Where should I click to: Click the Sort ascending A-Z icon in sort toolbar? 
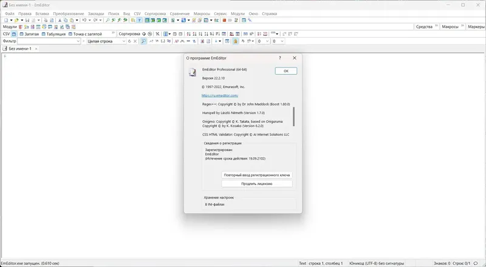188,34
